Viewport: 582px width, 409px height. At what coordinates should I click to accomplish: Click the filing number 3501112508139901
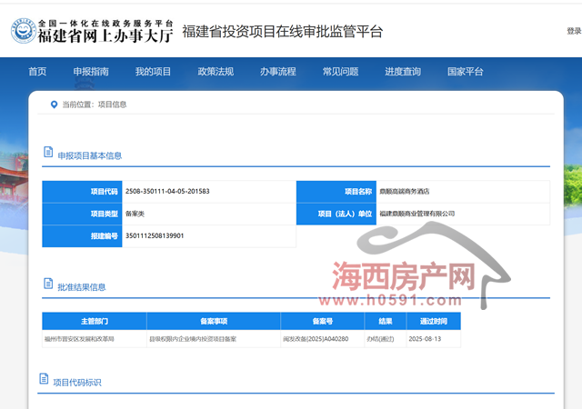(155, 235)
